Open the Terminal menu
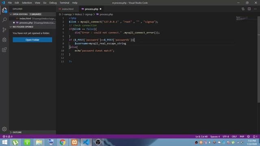Image resolution: width=260 pixels, height=146 pixels. tap(64, 3)
